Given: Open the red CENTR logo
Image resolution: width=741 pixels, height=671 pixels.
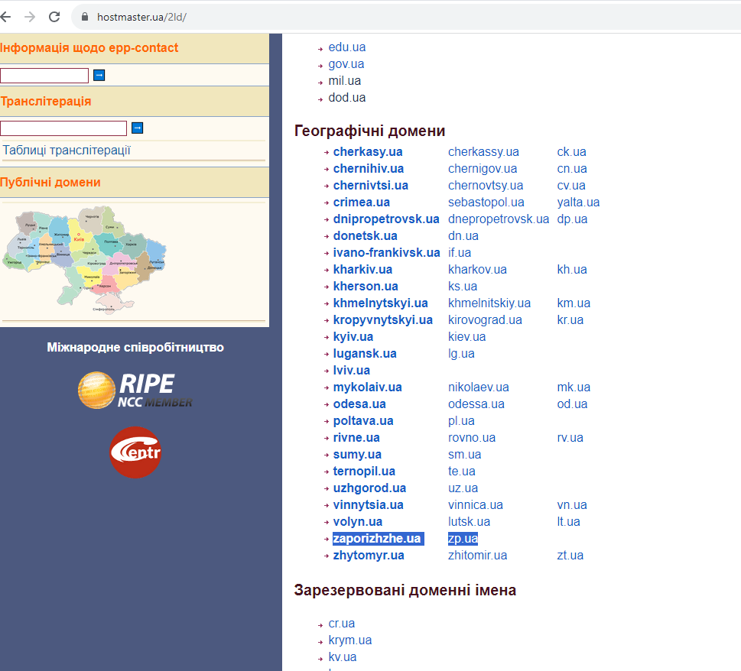Looking at the screenshot, I should [x=135, y=452].
